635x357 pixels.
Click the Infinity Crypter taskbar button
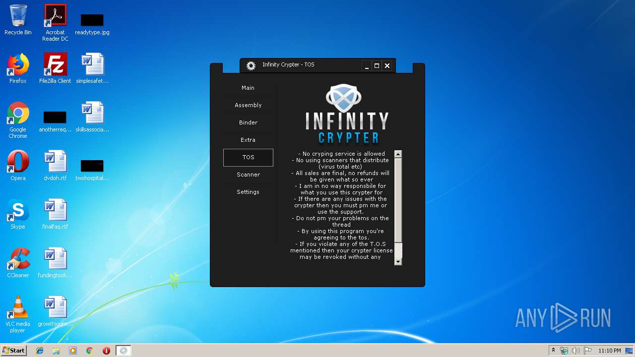[x=124, y=351]
